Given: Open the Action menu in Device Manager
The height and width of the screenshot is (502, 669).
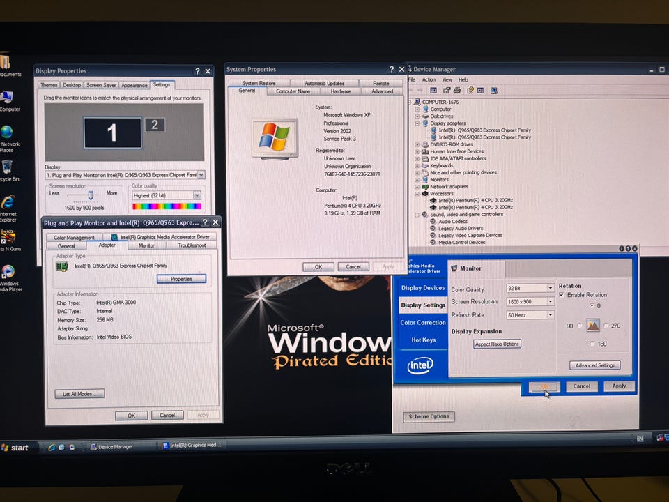Looking at the screenshot, I should point(429,79).
